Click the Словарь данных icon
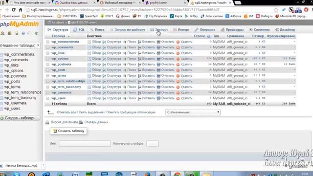 (81, 122)
